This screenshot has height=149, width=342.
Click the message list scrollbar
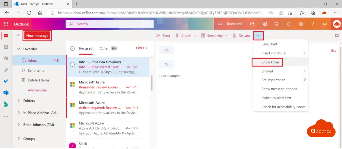click(151, 83)
